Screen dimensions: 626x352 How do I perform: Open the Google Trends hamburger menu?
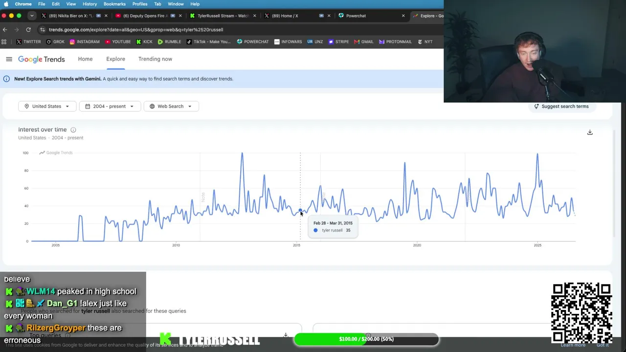click(x=9, y=59)
